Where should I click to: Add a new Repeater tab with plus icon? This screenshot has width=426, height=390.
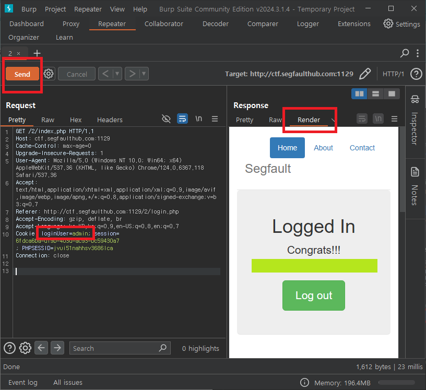pos(36,53)
